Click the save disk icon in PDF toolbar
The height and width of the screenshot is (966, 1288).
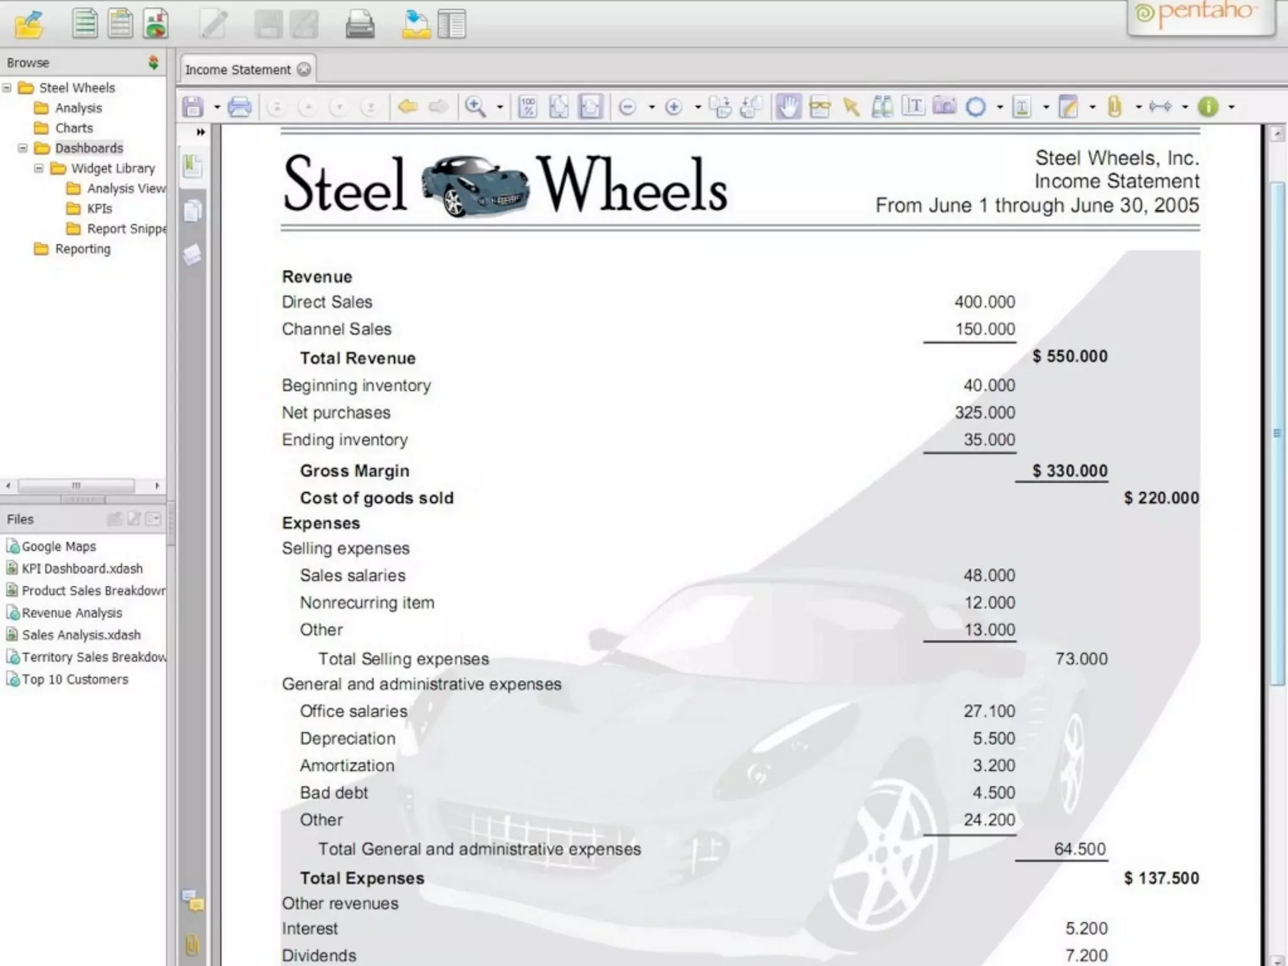pos(192,107)
